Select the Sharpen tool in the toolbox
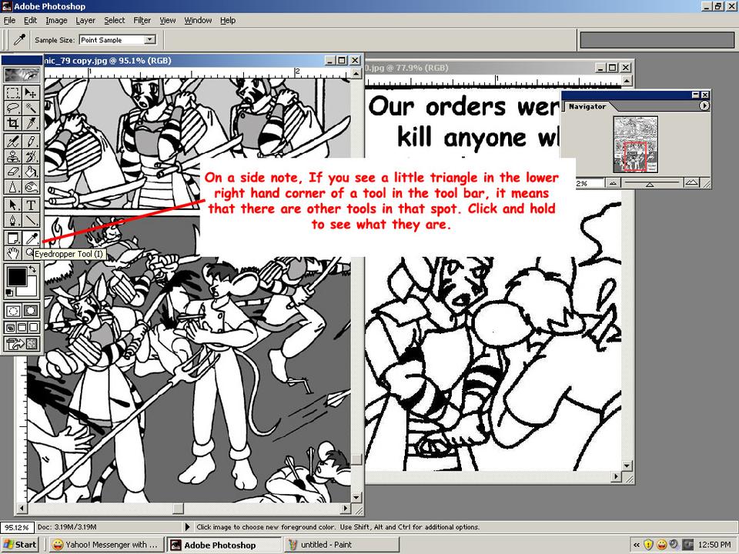Screen dimensions: 739x554 13,188
